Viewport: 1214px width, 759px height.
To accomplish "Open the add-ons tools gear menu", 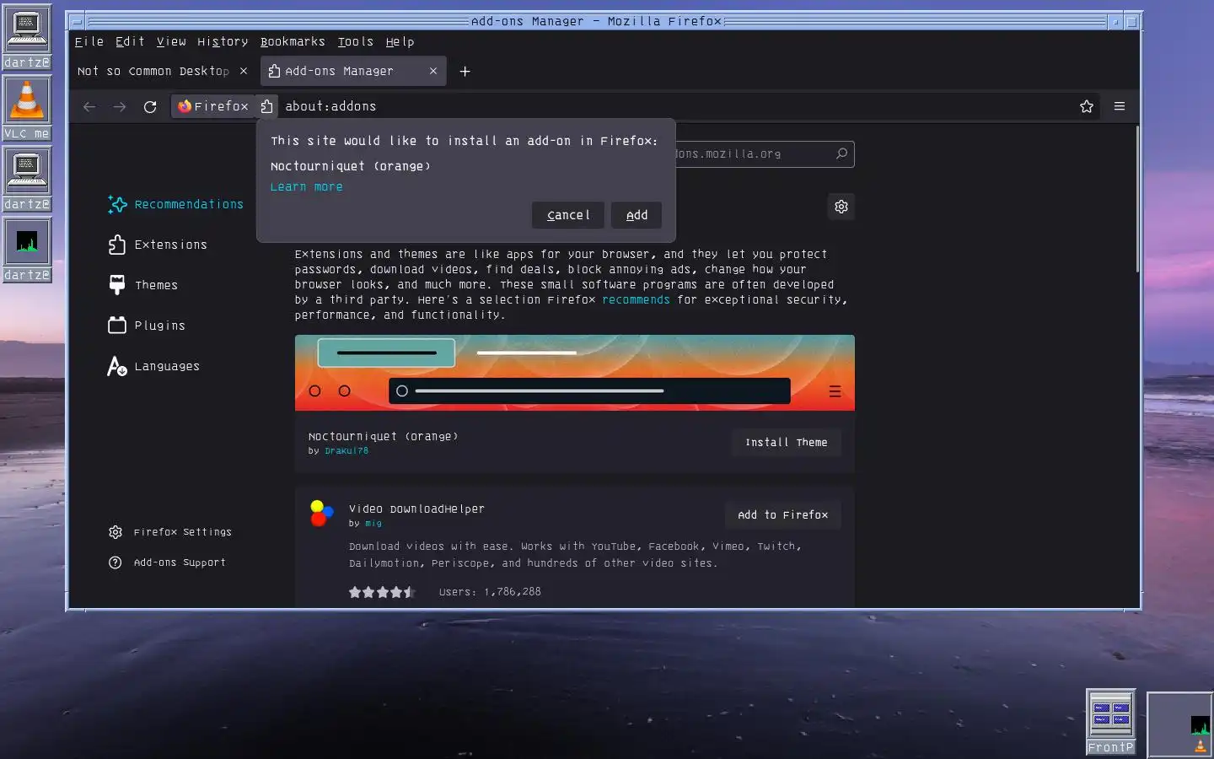I will 841,207.
